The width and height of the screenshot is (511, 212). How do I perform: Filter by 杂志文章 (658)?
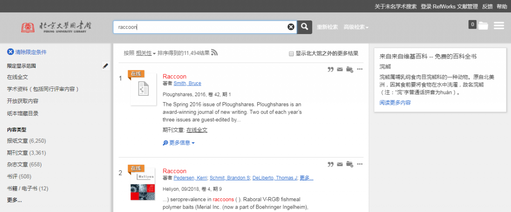coord(24,164)
